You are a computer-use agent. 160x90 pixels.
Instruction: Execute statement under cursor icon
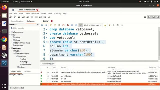click(x=55, y=25)
